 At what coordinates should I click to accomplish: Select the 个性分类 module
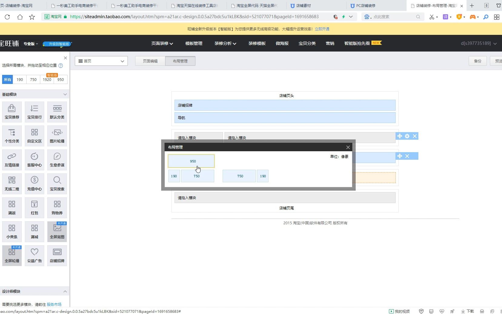point(12,136)
